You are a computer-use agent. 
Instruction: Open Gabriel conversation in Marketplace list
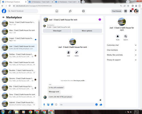pos(19,104)
